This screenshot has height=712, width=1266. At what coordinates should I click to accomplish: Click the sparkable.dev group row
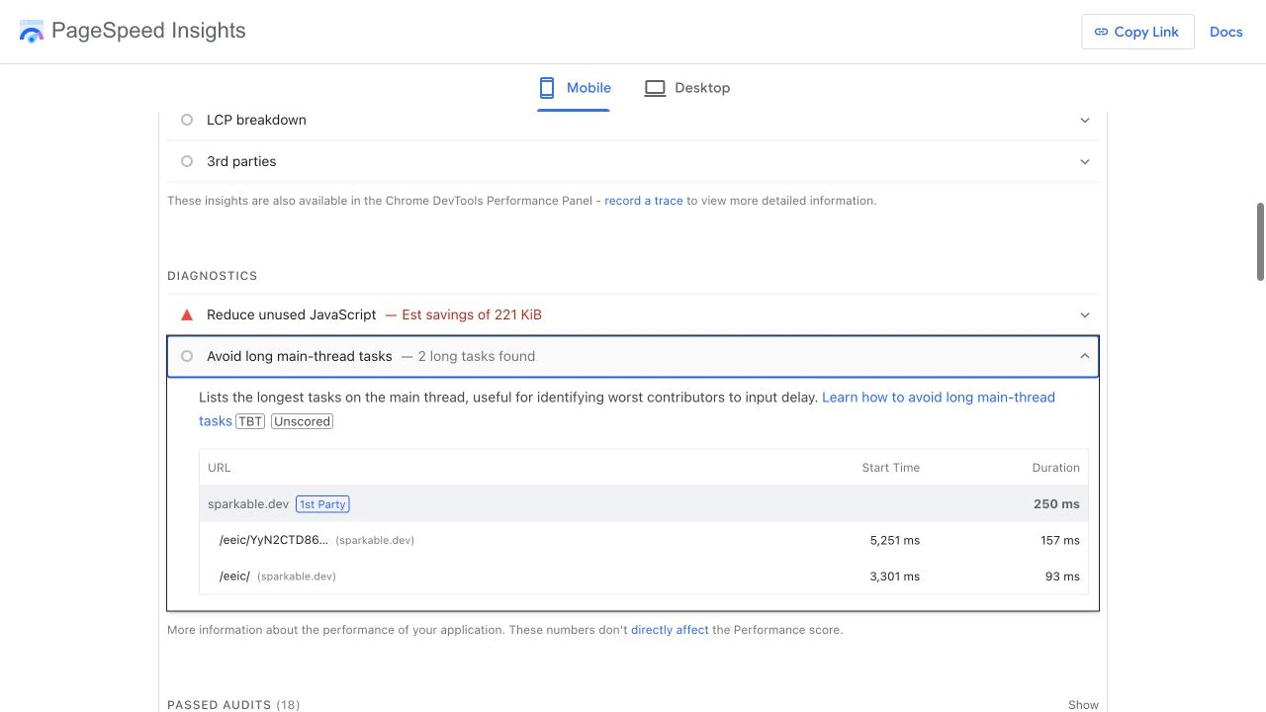pyautogui.click(x=643, y=504)
